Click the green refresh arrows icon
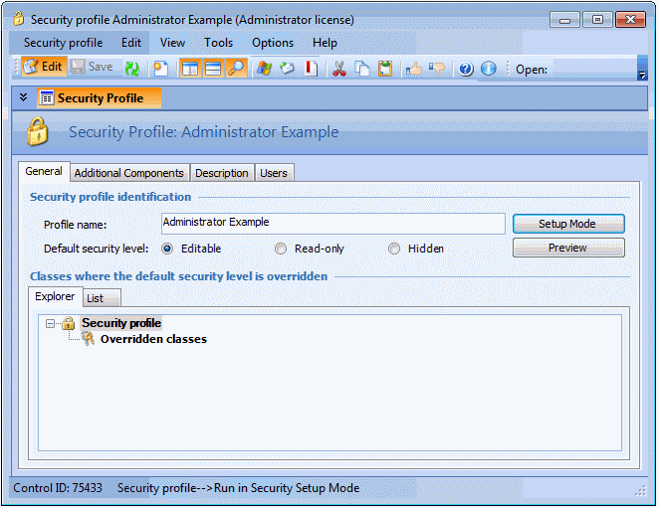Viewport: 659px width, 507px height. click(x=132, y=69)
